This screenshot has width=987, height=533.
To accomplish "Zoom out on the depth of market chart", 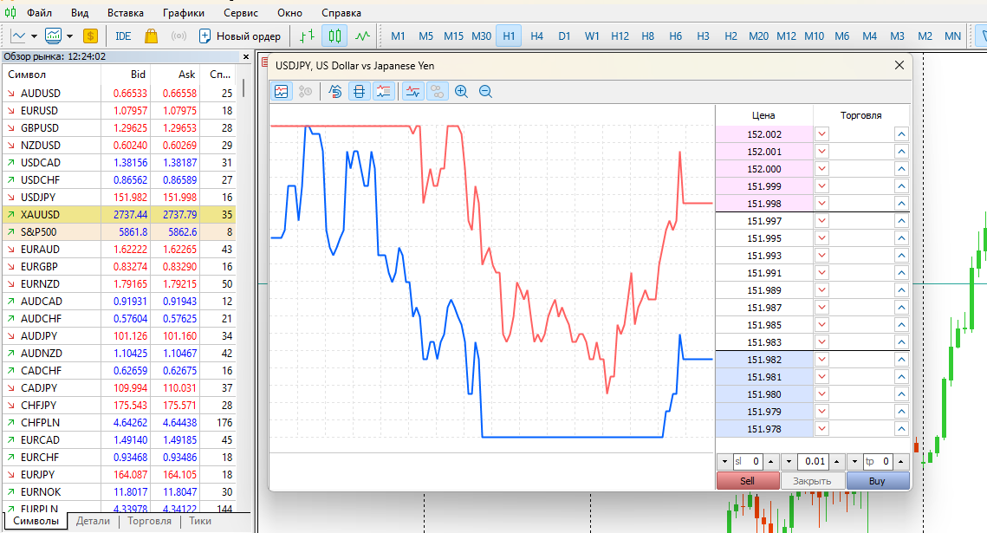I will coord(485,91).
